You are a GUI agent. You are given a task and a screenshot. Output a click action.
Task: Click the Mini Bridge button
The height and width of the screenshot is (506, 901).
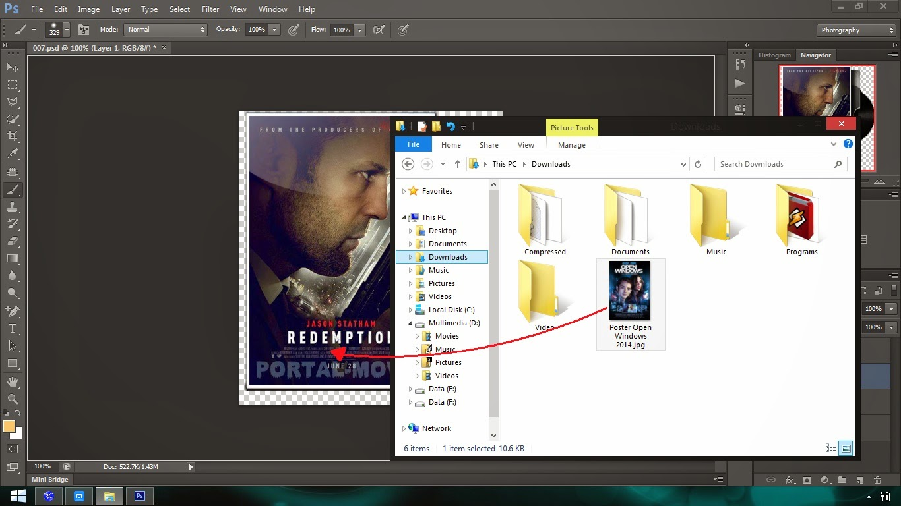49,479
